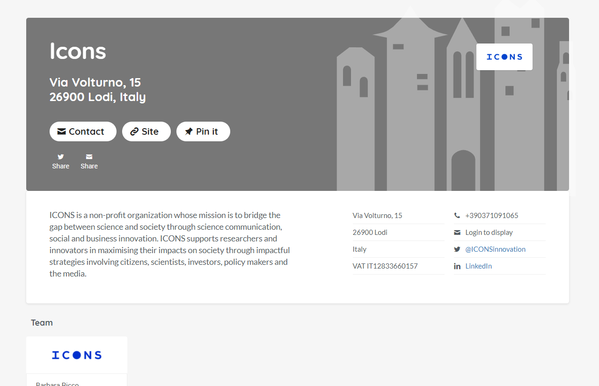The width and height of the screenshot is (599, 386).
Task: Click the phone icon beside the phone number
Action: (457, 216)
